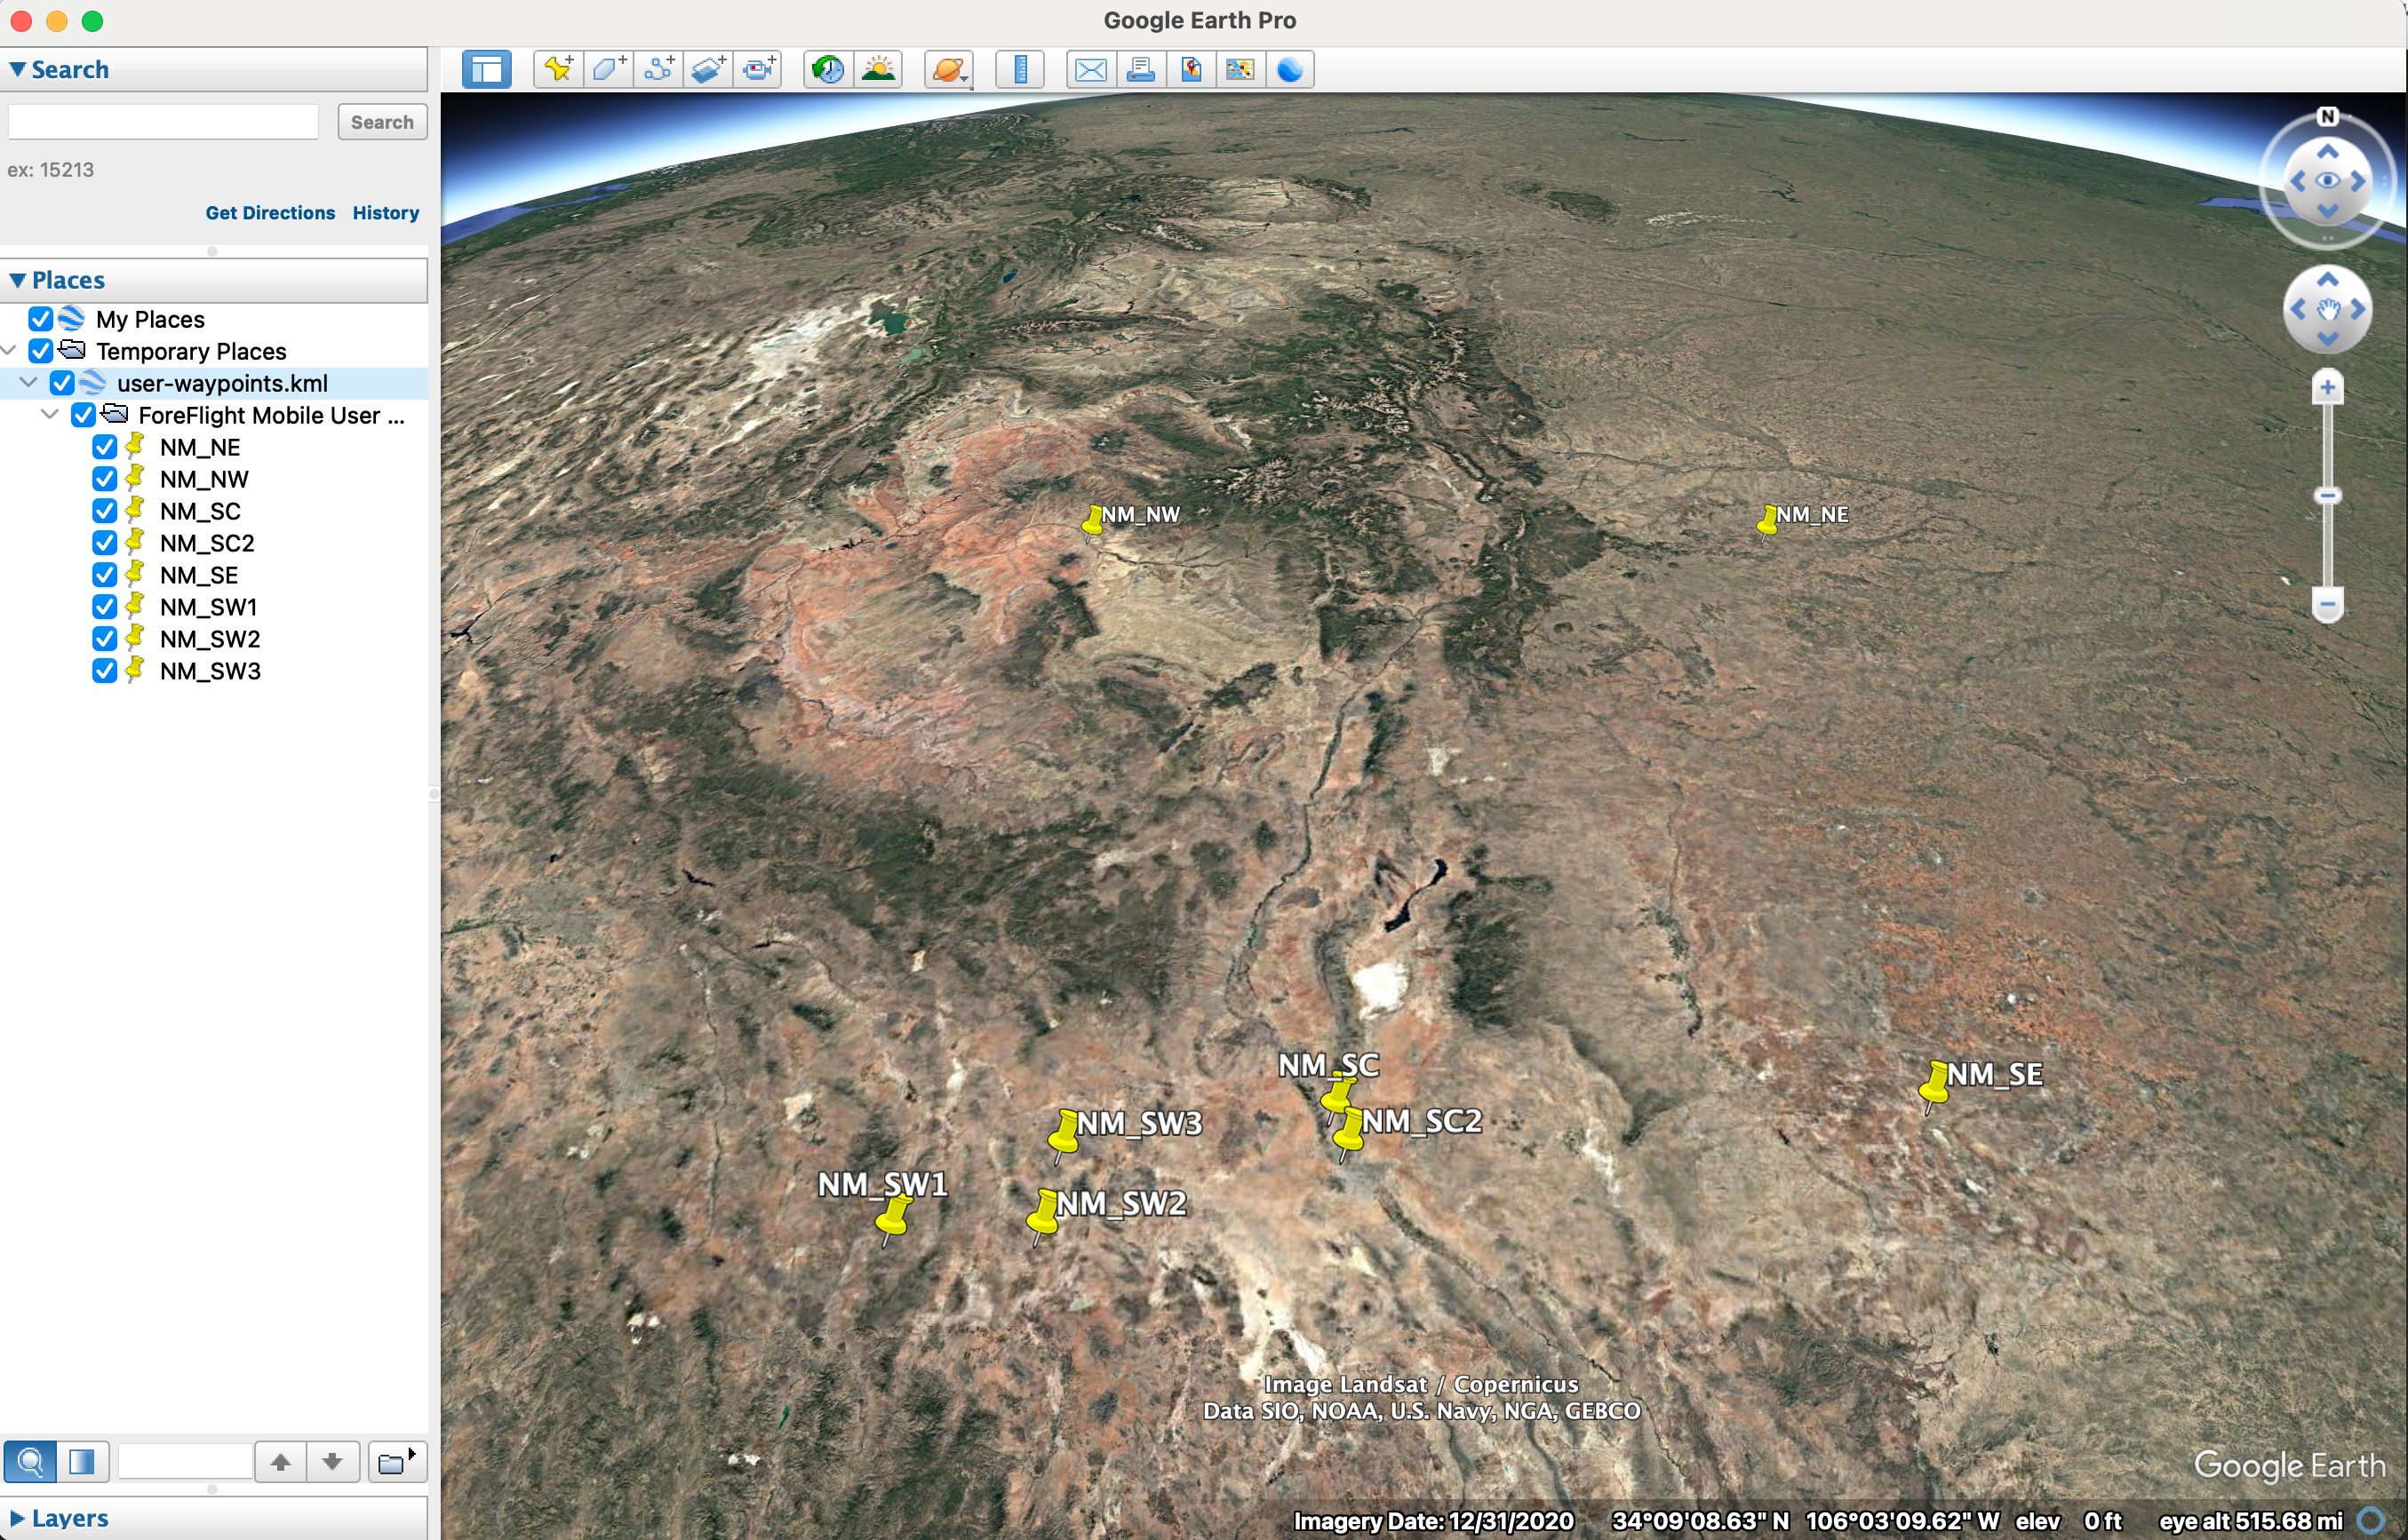Click the NM_NW pushpin on the map
The image size is (2408, 1540).
[x=1092, y=521]
